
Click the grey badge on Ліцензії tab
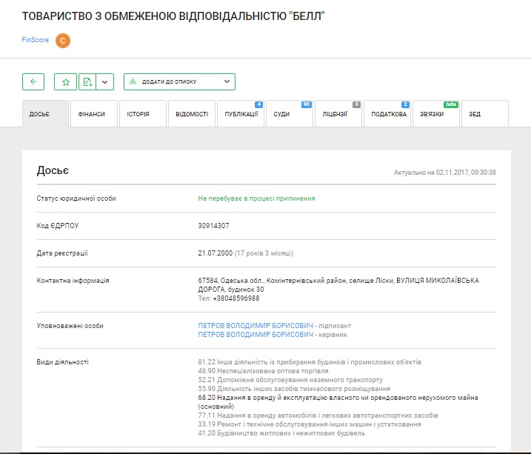click(x=356, y=104)
